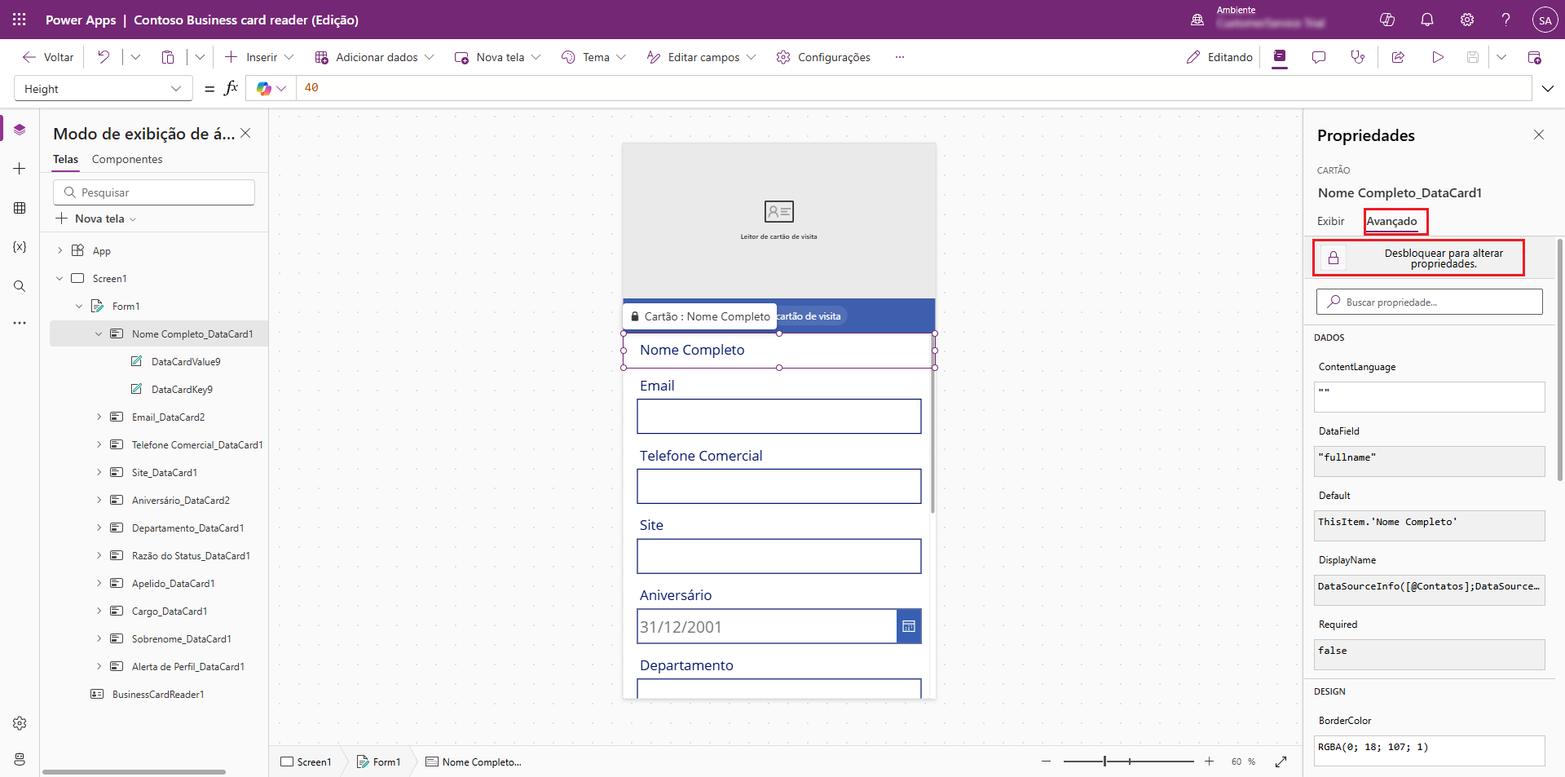Click the paste clipboard icon
This screenshot has height=777, width=1565.
pyautogui.click(x=168, y=57)
